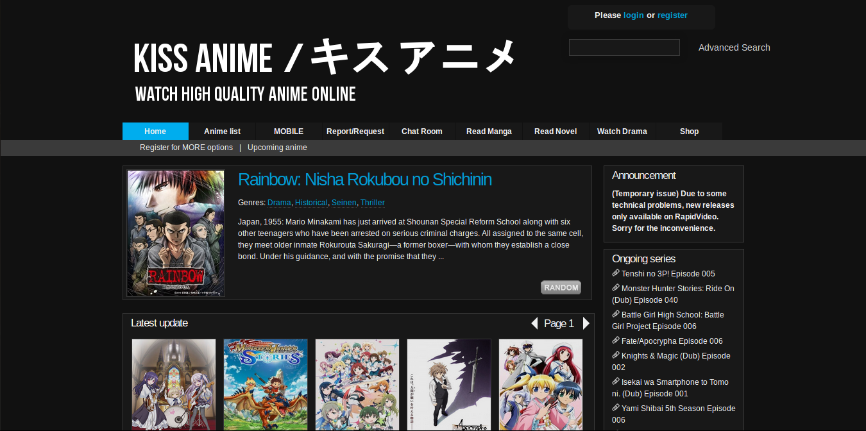The width and height of the screenshot is (866, 431).
Task: Open Isekai wa Smartphone (Dub) Episode 001
Action: point(670,388)
